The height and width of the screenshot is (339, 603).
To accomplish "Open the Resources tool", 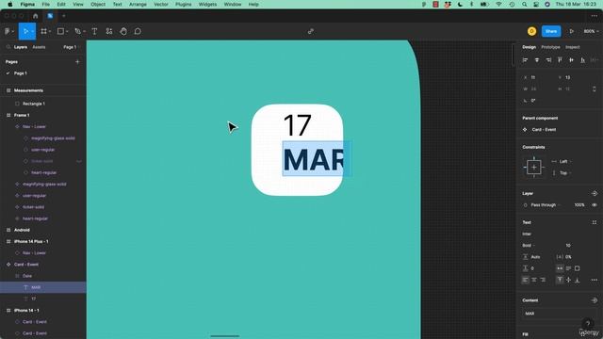I will point(109,31).
